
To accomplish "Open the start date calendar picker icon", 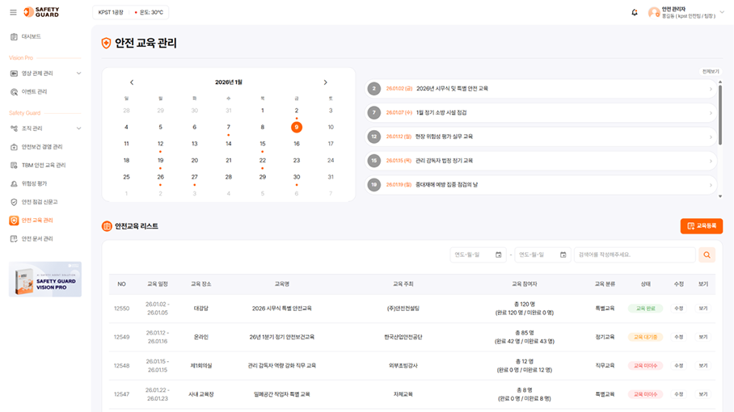I will pos(498,254).
